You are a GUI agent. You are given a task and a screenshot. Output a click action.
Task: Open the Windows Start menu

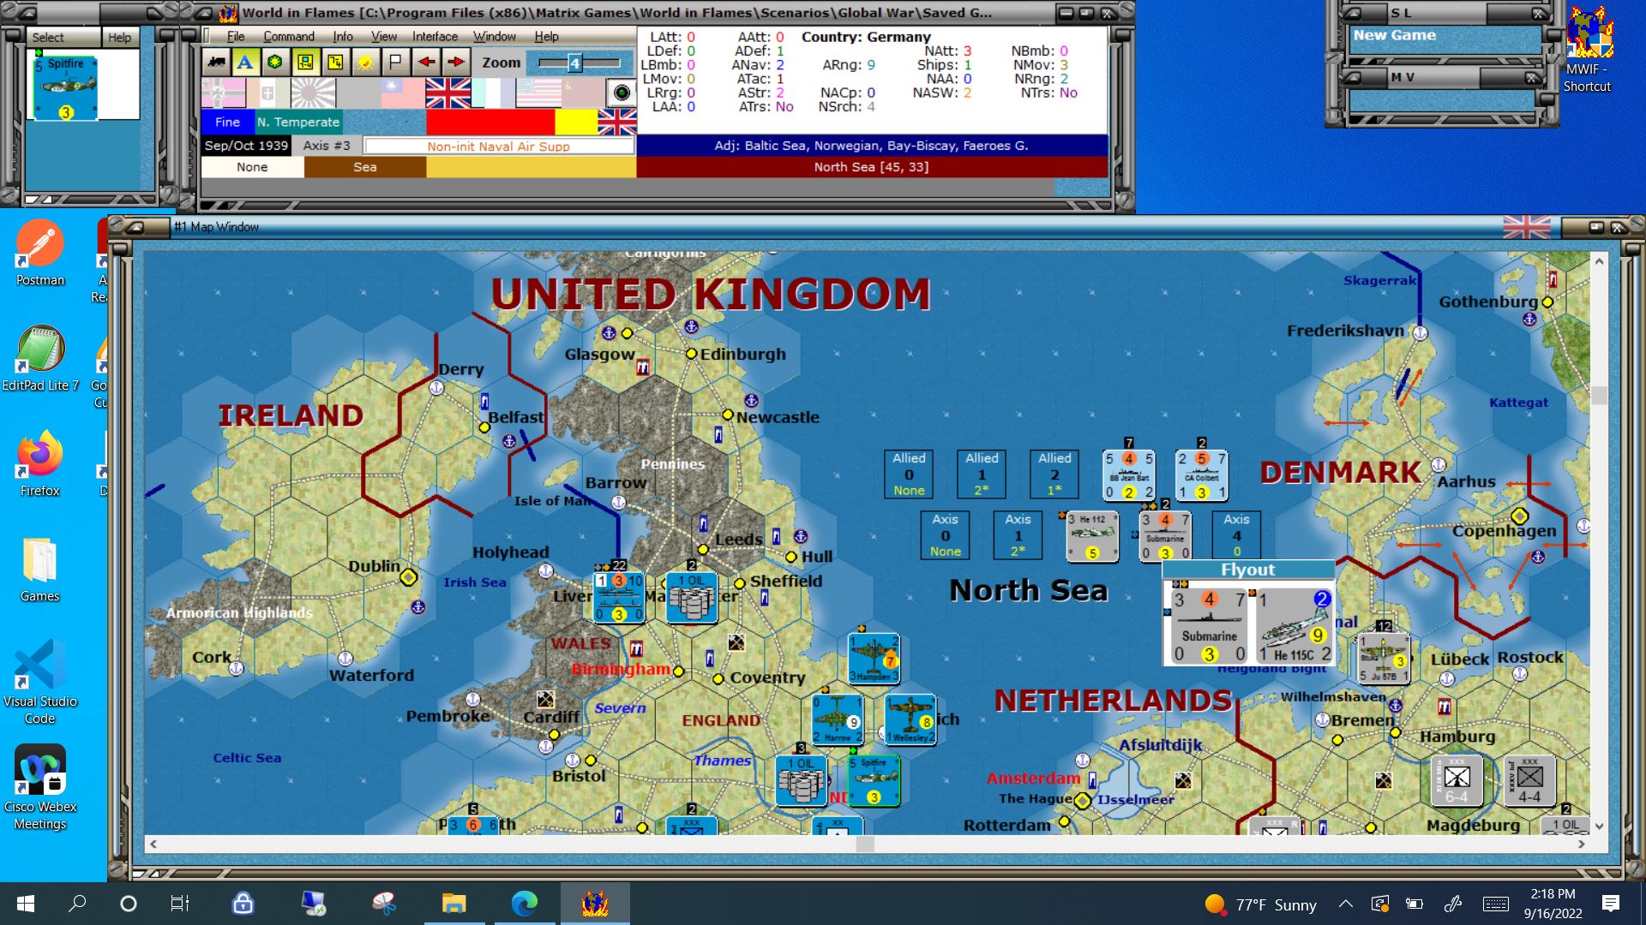pyautogui.click(x=26, y=904)
